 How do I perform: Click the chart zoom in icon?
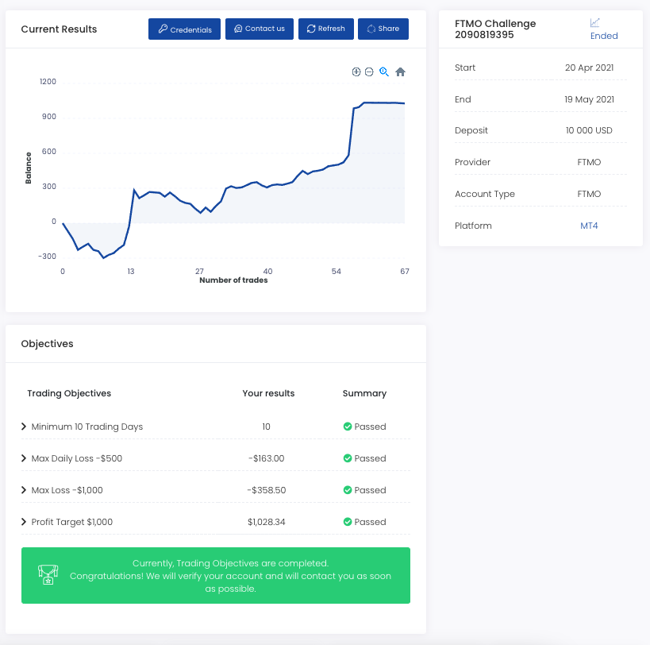[x=356, y=71]
